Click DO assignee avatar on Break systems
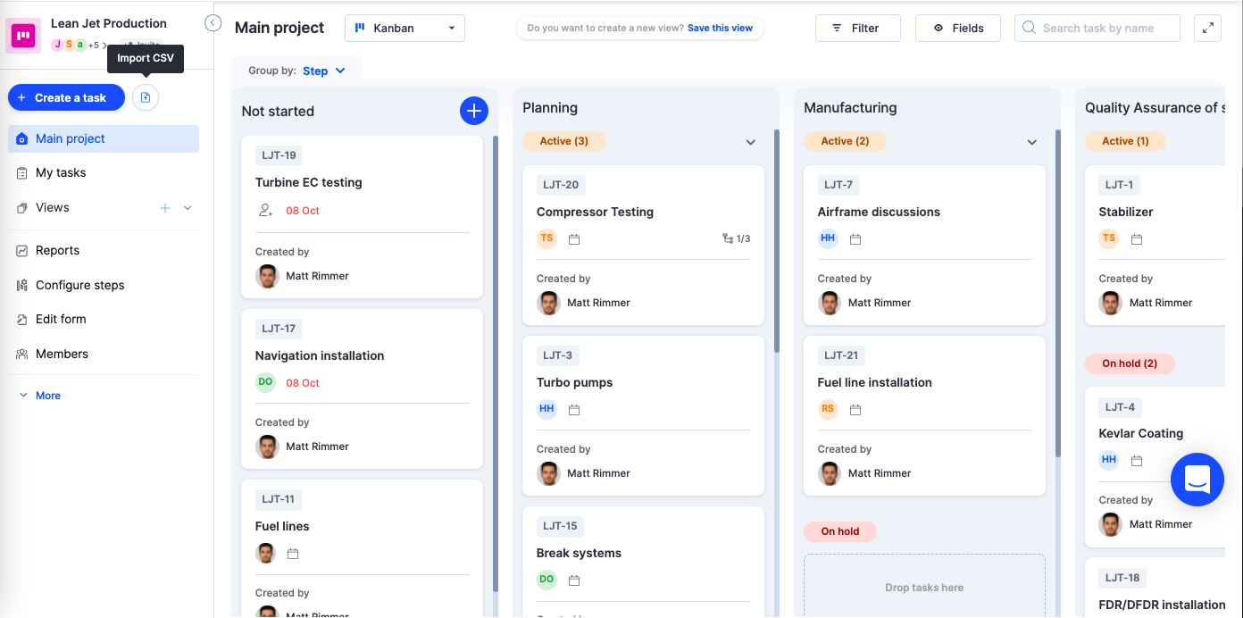 pyautogui.click(x=546, y=580)
